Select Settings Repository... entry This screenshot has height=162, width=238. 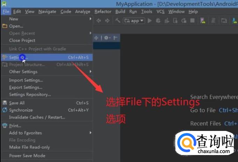point(47,95)
